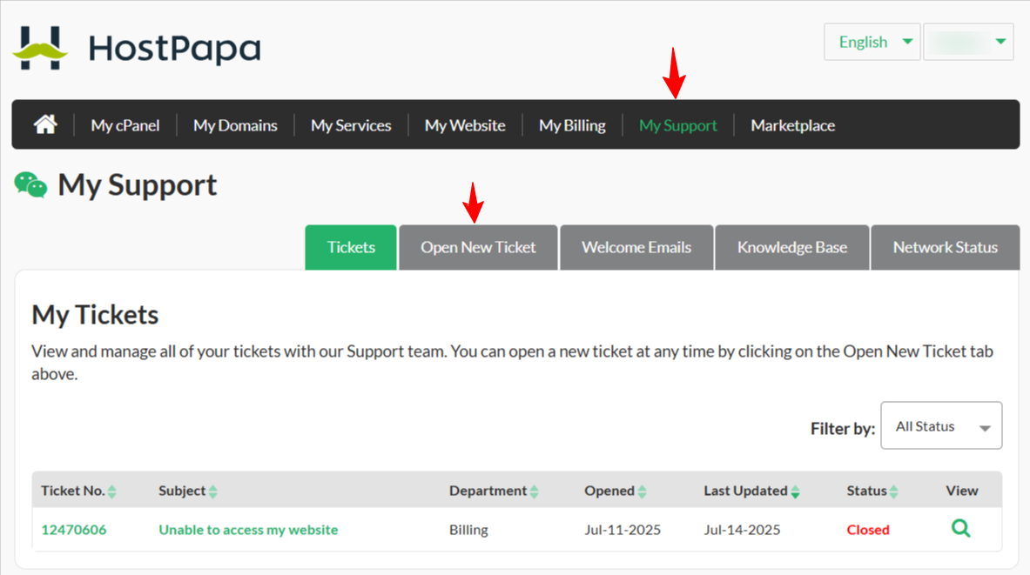View ticket 12470606 using the magnifier icon
The height and width of the screenshot is (575, 1030).
tap(961, 528)
